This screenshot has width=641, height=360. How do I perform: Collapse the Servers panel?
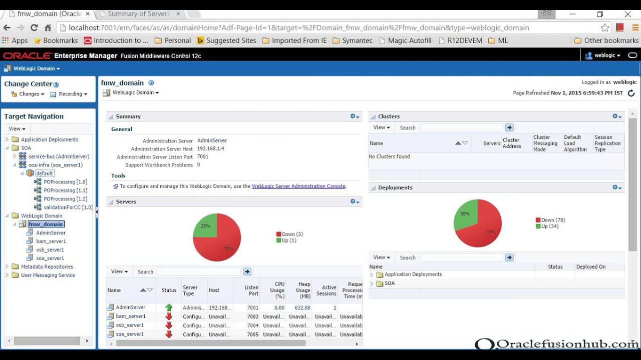[111, 202]
